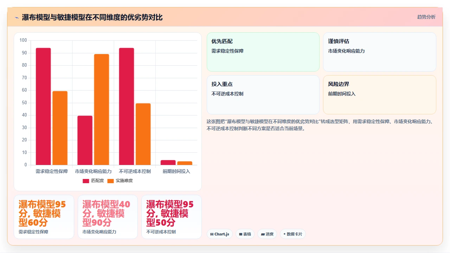Click the orange 前期时间投入 bar

(x=185, y=163)
